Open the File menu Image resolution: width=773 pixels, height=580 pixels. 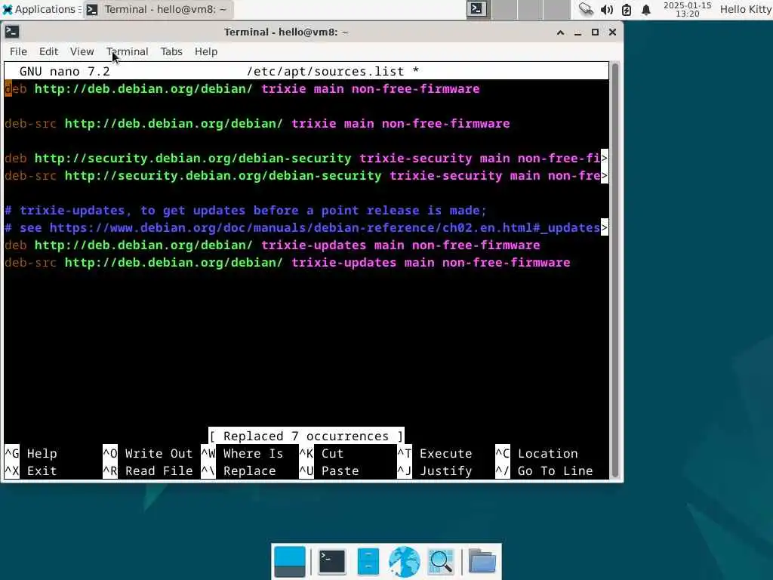point(18,51)
